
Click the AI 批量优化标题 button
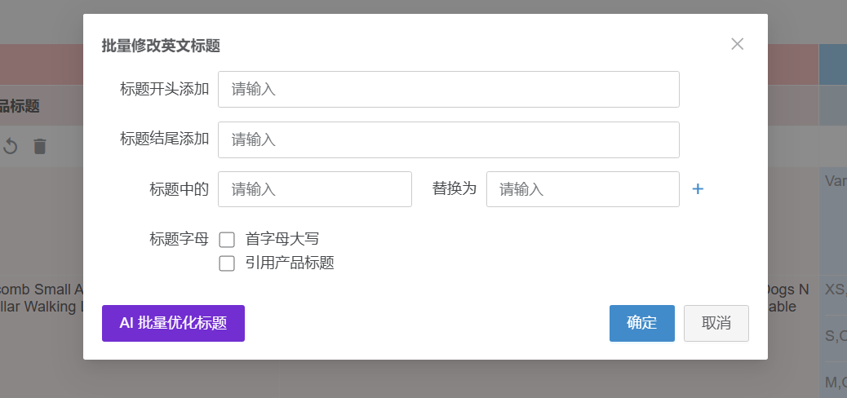173,324
